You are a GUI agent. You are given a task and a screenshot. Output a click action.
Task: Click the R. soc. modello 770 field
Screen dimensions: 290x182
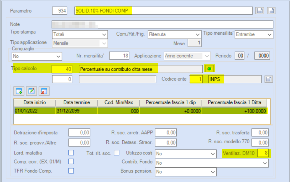[x=260, y=143]
